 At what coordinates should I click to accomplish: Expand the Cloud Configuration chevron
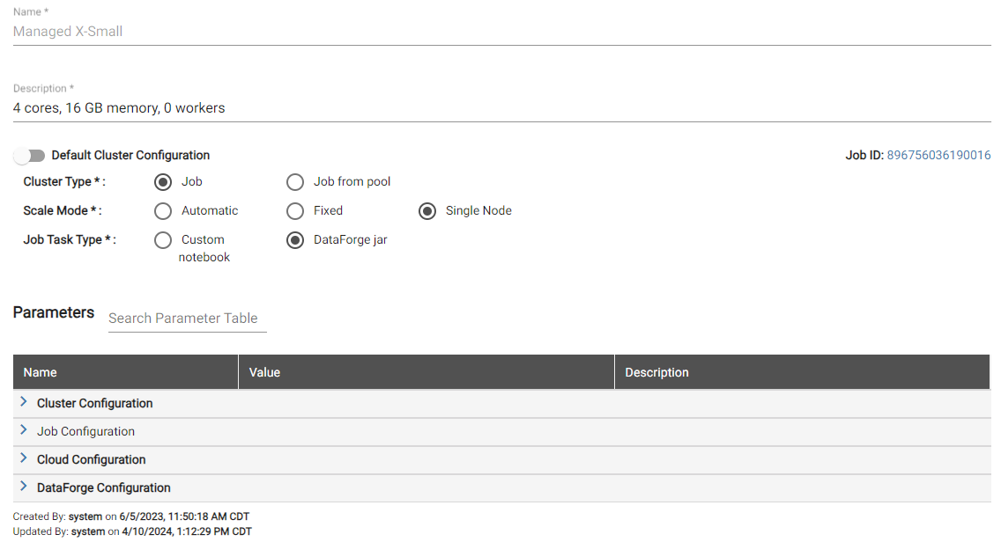24,458
